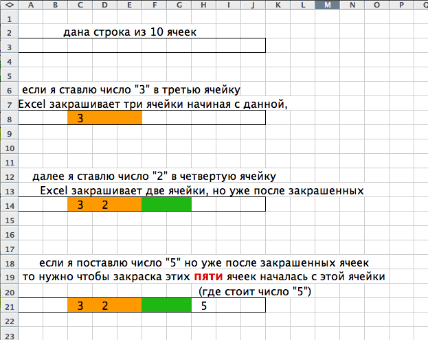Click the red word "пяти" in row 19
428x340 pixels.
click(x=206, y=277)
